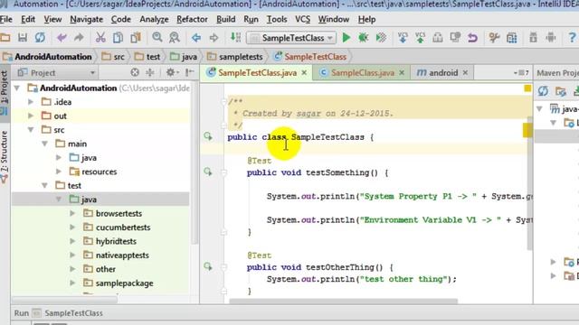Navigate forward with the right arrow
The width and height of the screenshot is (579, 325).
point(214,38)
